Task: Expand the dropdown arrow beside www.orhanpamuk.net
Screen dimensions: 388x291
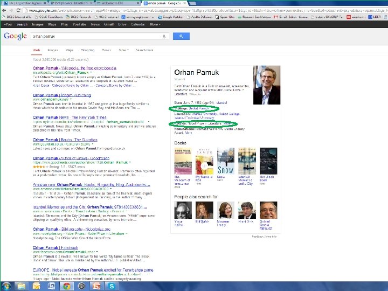Action: pos(71,99)
